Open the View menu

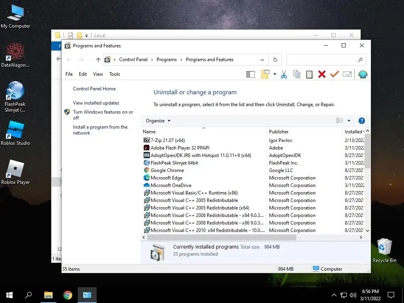tap(98, 74)
